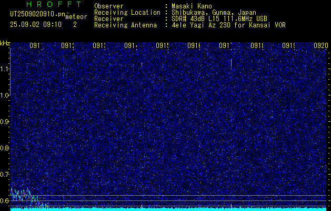This screenshot has width=331, height=211.
Task: Click the 0916 time marker
Action: 194,45
